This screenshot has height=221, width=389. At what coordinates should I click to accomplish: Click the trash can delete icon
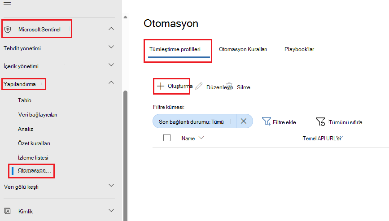point(229,86)
